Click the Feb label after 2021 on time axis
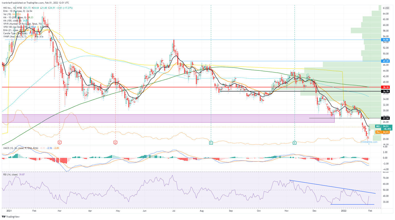 (x=34, y=211)
